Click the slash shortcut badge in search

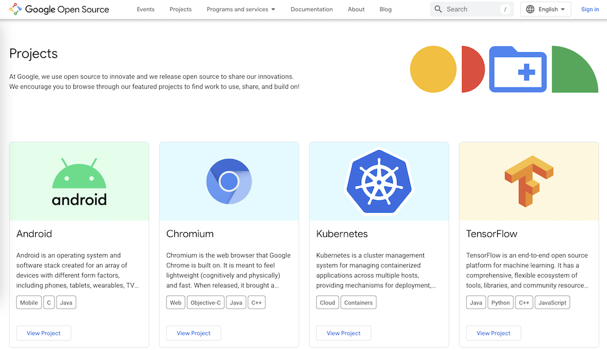coord(505,9)
